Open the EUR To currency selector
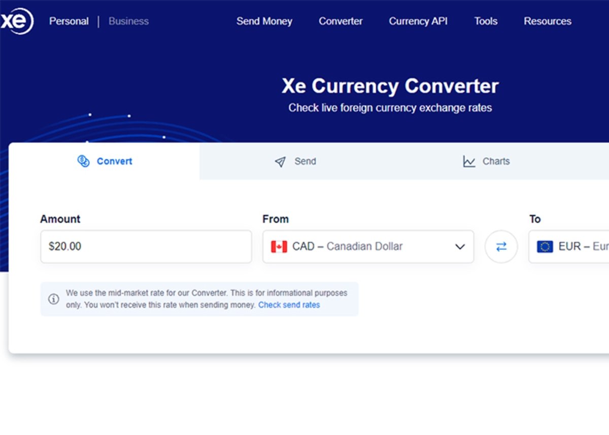Screen dimensions: 609x435 pyautogui.click(x=568, y=247)
